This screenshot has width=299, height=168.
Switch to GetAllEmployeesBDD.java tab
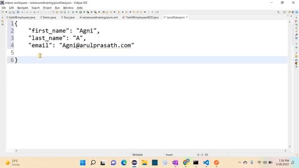[x=141, y=17]
